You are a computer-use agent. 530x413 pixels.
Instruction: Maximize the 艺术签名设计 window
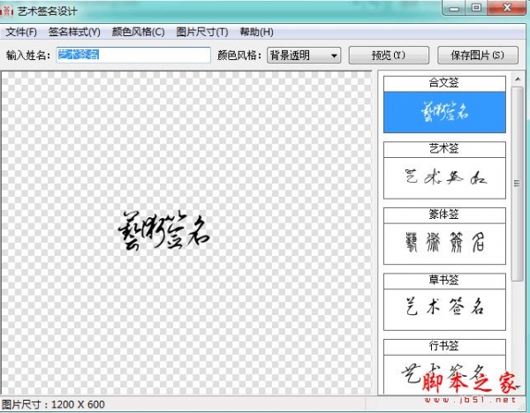pyautogui.click(x=477, y=9)
